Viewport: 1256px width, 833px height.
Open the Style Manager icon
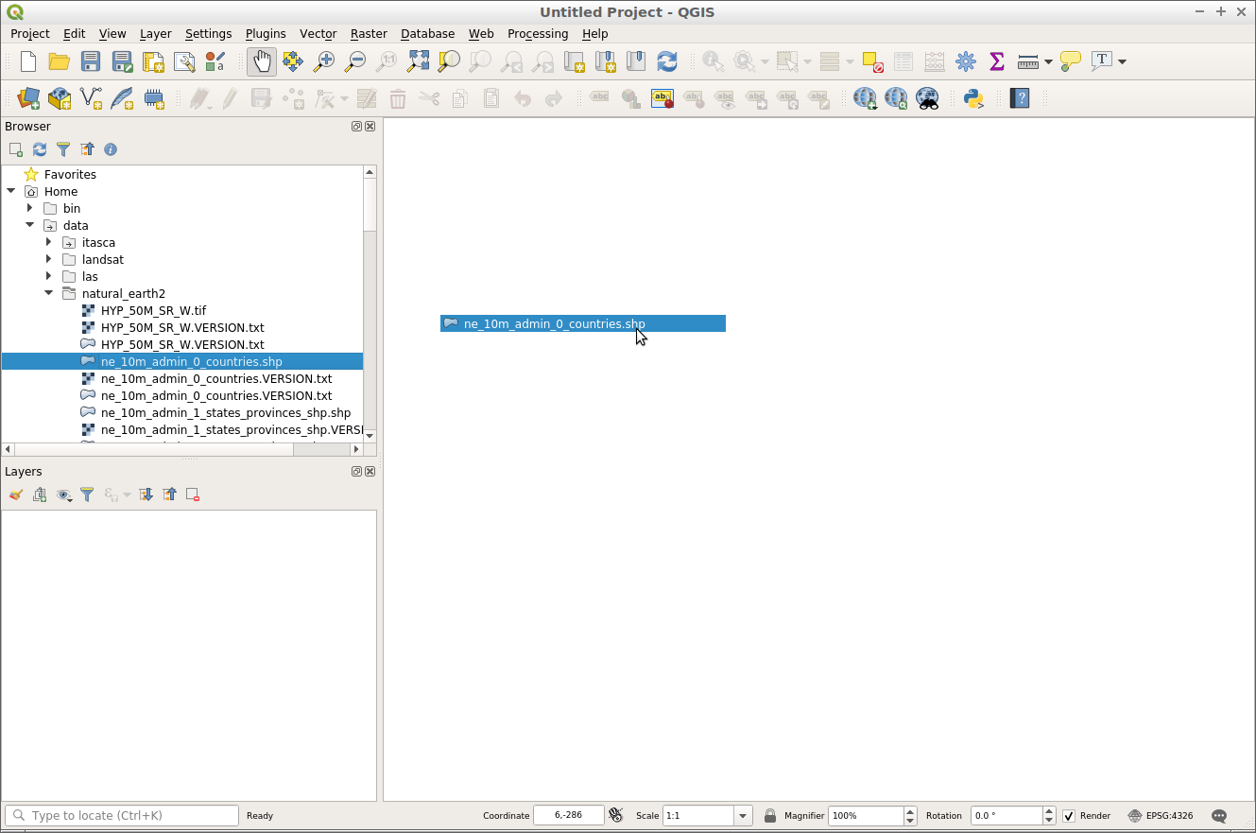coord(215,61)
